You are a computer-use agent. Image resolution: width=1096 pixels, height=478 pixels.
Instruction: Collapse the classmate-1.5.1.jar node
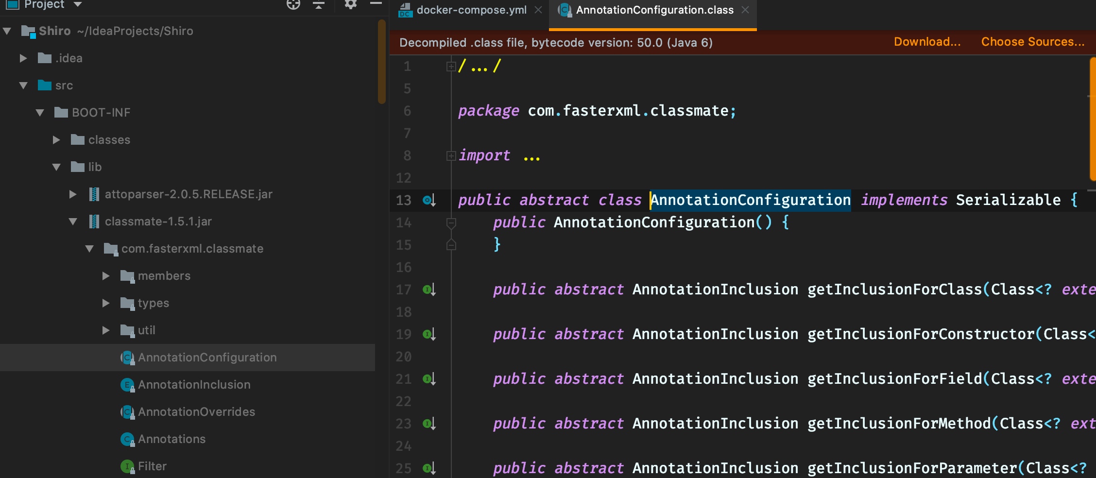(73, 222)
